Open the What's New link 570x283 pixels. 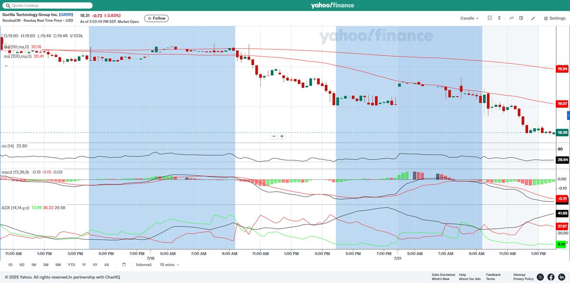440,279
